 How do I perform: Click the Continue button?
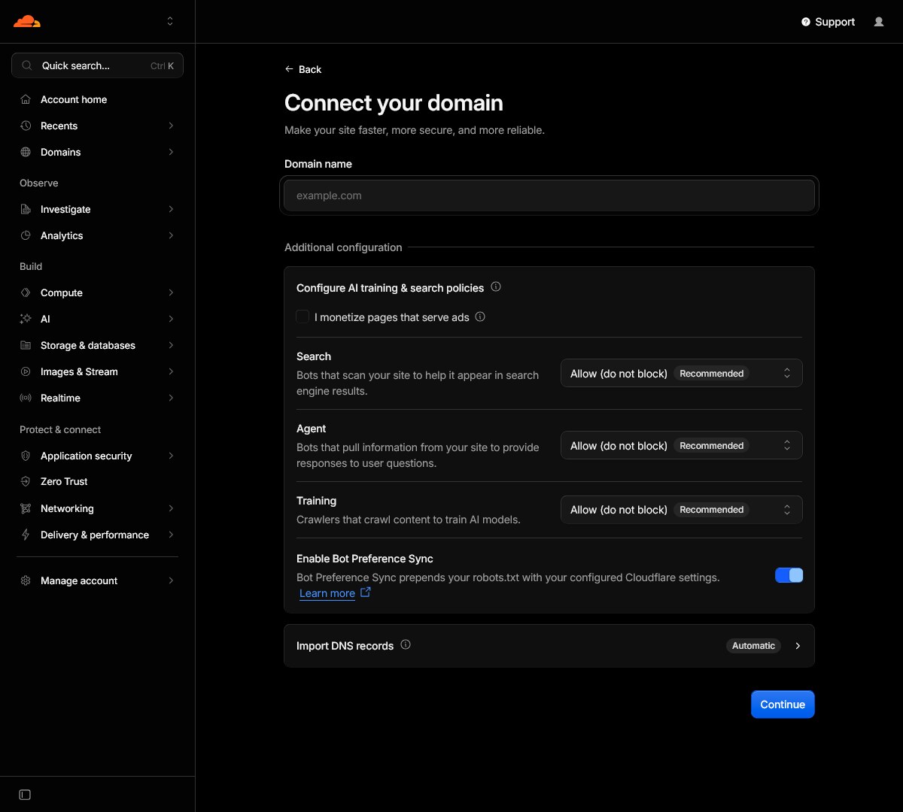[x=783, y=704]
